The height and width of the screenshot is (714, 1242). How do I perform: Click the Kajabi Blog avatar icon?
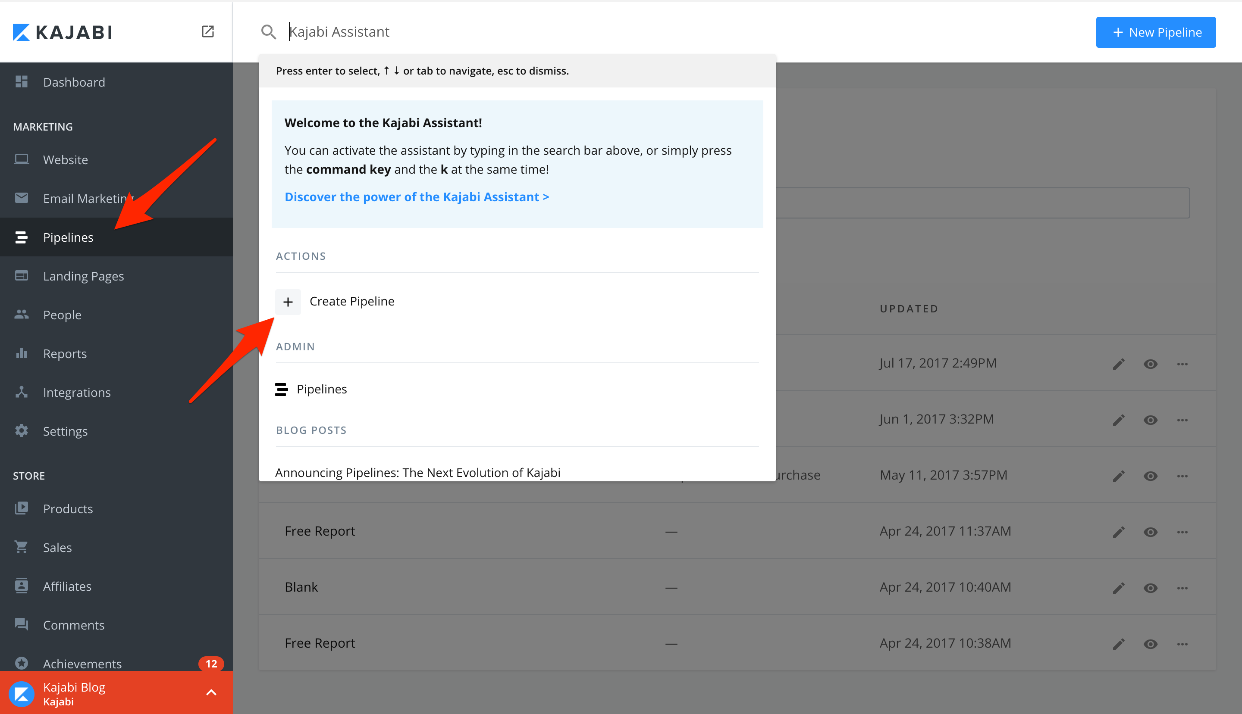click(x=22, y=694)
